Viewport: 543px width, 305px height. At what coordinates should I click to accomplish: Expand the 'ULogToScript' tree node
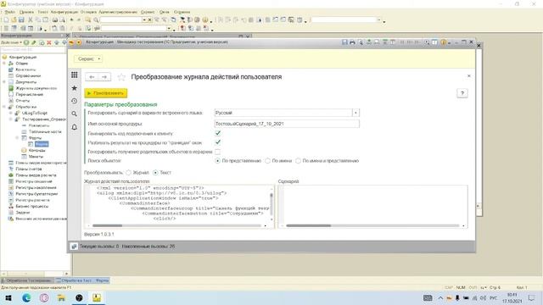point(11,113)
